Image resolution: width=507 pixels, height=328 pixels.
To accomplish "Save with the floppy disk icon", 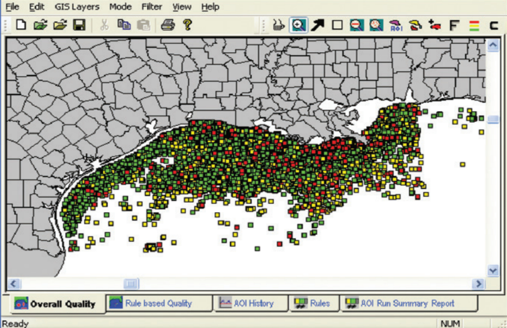I will [x=79, y=25].
